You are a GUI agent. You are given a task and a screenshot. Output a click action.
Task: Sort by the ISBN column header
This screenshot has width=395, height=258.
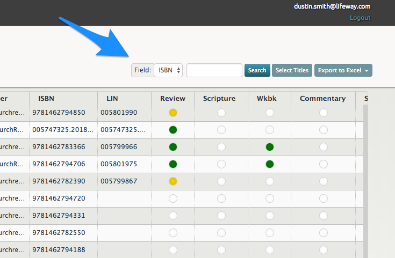tap(46, 99)
